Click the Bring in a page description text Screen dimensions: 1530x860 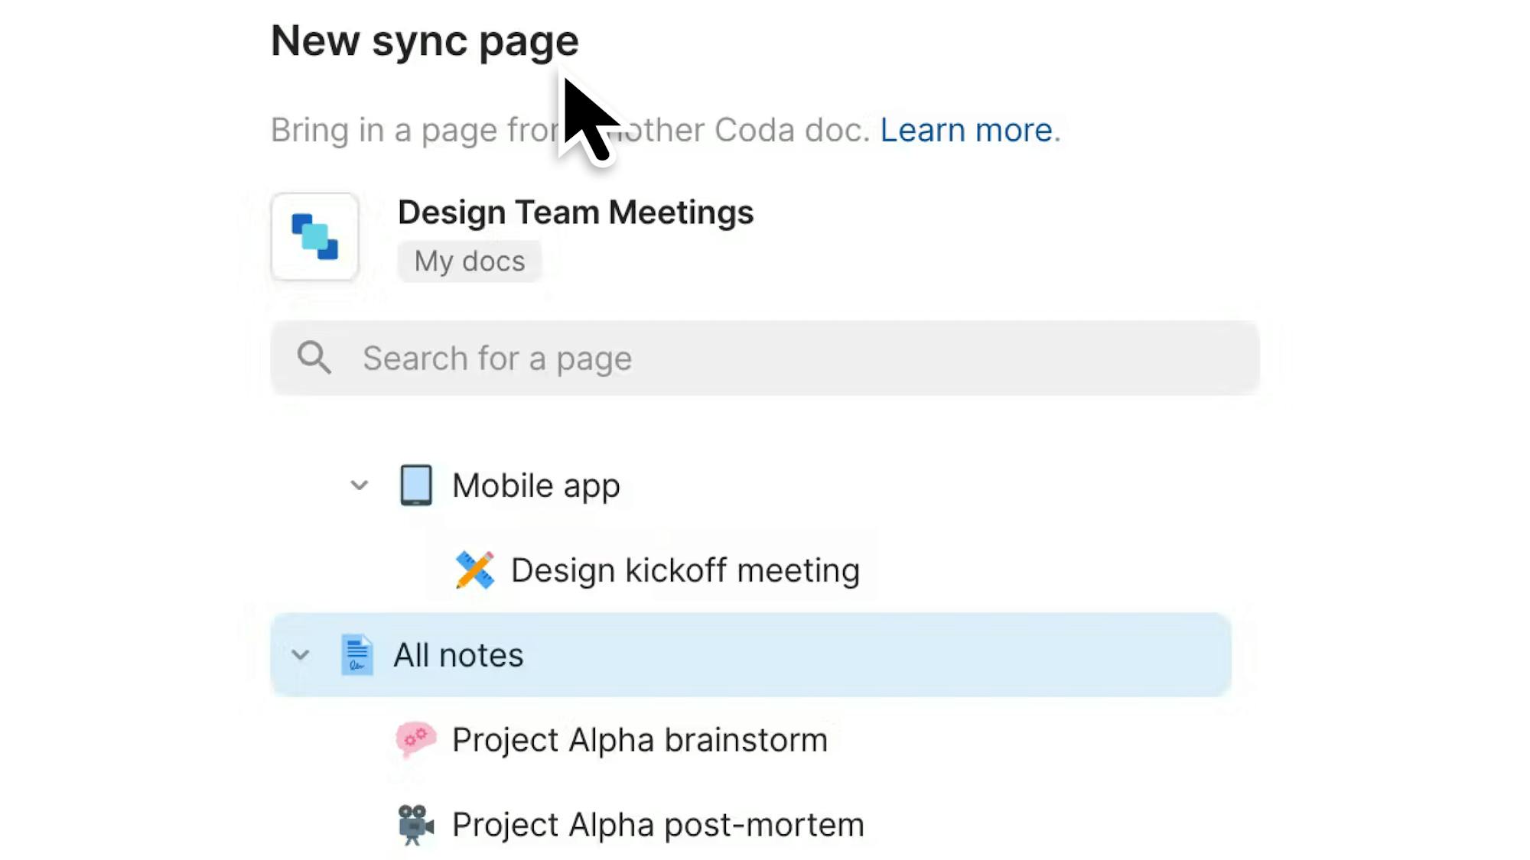tap(413, 130)
